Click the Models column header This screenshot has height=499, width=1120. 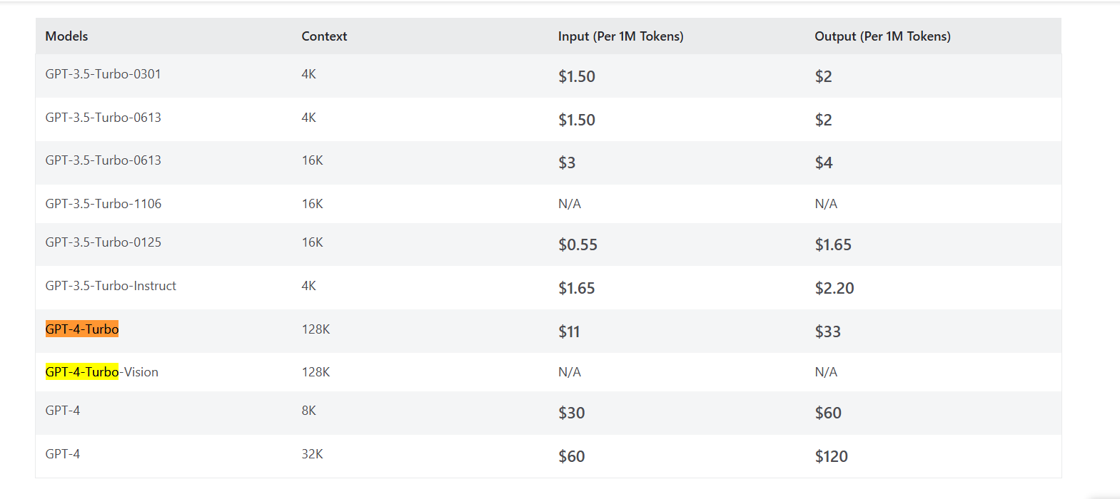coord(66,36)
